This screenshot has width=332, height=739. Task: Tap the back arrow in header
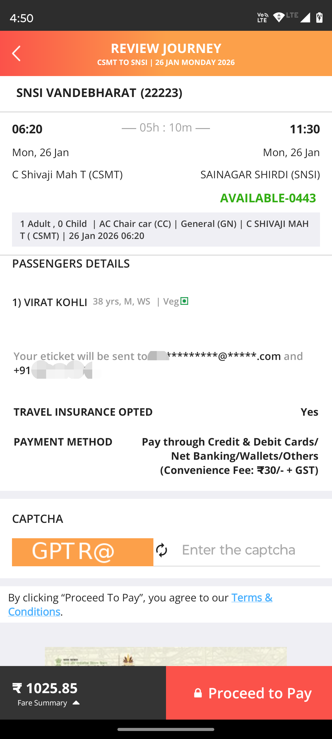[x=16, y=54]
